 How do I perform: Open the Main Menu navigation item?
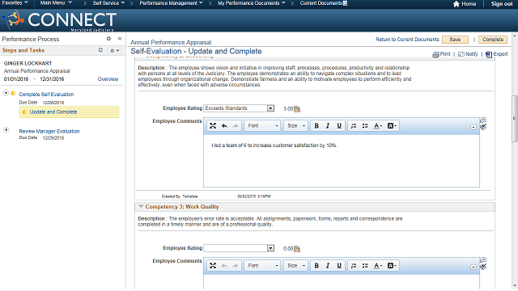[56, 3]
